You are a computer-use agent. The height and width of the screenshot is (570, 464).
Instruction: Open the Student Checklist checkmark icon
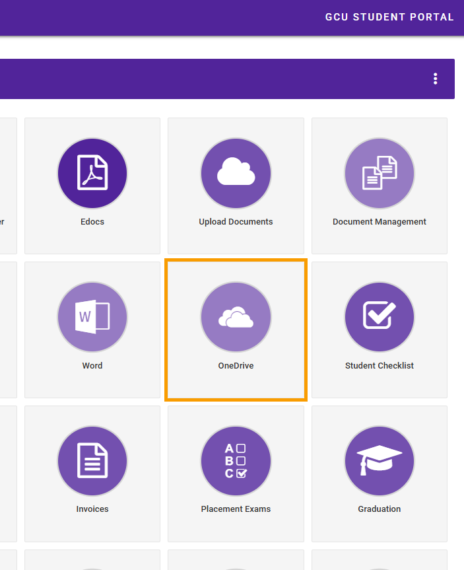point(380,317)
